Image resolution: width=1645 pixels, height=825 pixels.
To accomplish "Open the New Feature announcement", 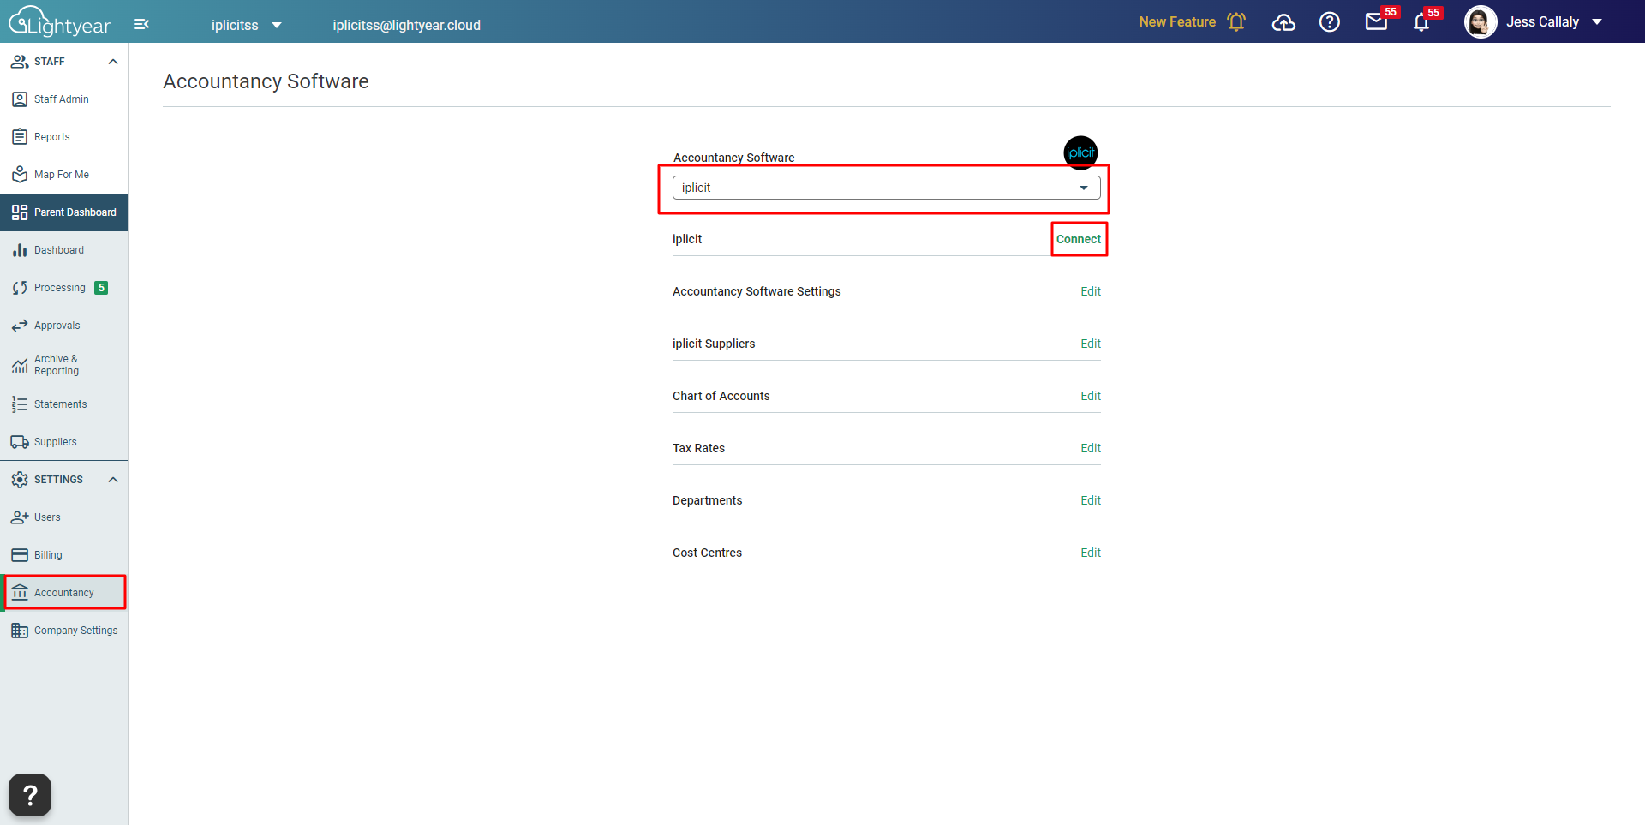I will pos(1177,21).
